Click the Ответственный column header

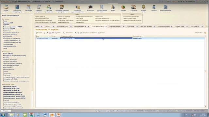(169, 36)
